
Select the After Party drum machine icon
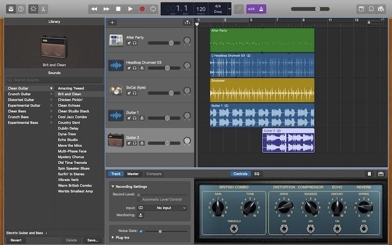click(116, 40)
